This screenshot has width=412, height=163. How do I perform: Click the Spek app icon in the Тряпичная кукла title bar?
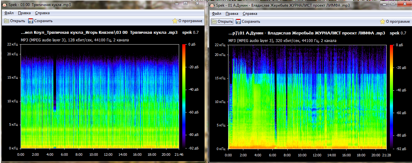click(5, 5)
